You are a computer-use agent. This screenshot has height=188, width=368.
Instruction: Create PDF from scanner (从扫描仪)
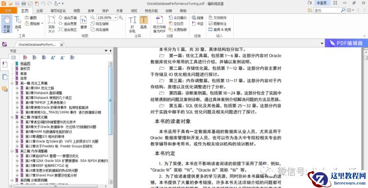point(178,18)
